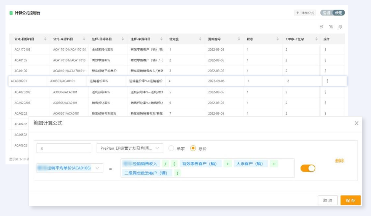
Task: Close the 编辑计算公式 dialog with X
Action: point(356,123)
